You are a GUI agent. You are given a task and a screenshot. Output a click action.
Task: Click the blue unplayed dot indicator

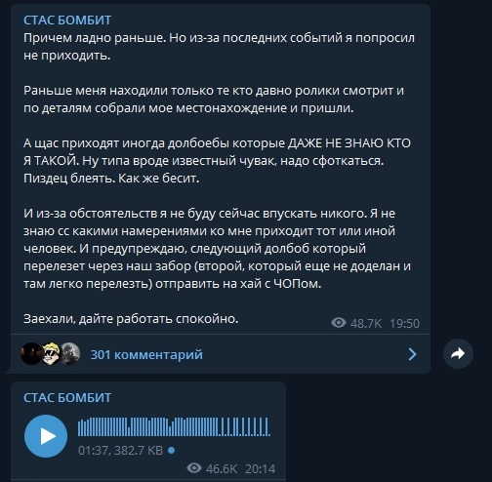pos(172,451)
